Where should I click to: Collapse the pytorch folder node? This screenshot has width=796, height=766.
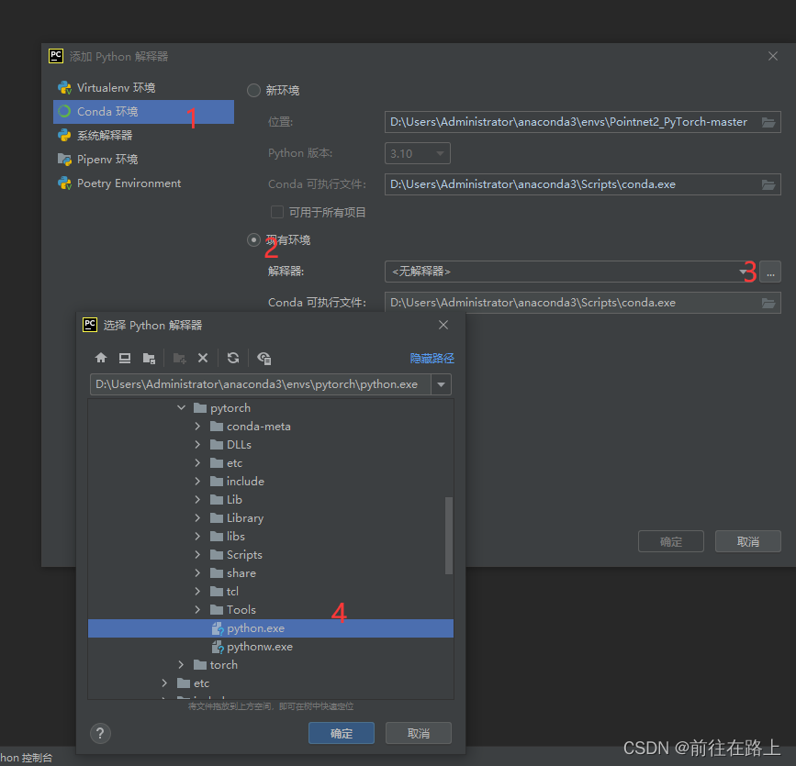pos(181,407)
